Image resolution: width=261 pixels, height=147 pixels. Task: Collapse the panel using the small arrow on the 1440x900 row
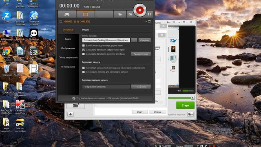146,21
